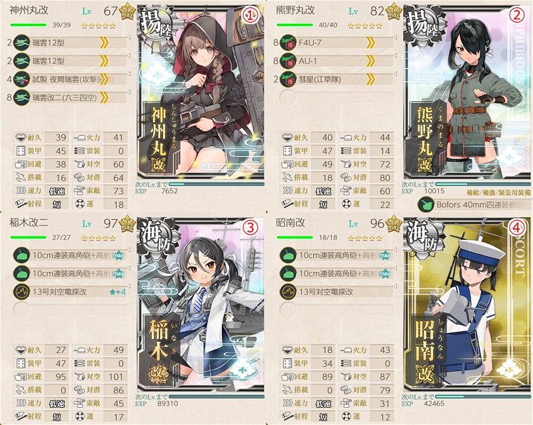Click 稲木改二's green HP bar
Viewport: 533px width, 425px height.
click(29, 237)
